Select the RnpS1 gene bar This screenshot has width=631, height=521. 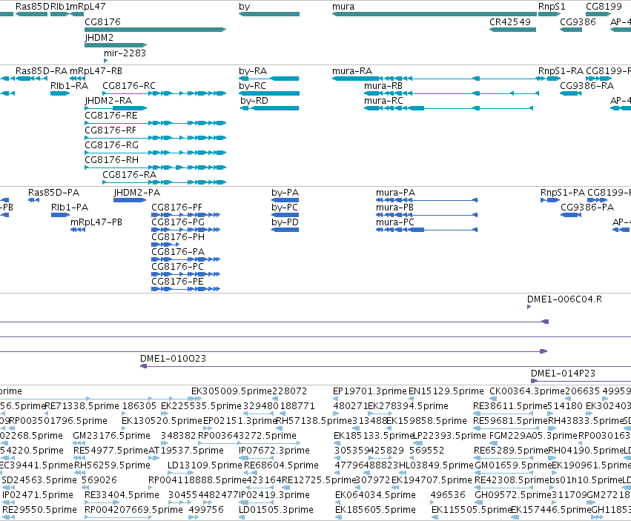(549, 14)
